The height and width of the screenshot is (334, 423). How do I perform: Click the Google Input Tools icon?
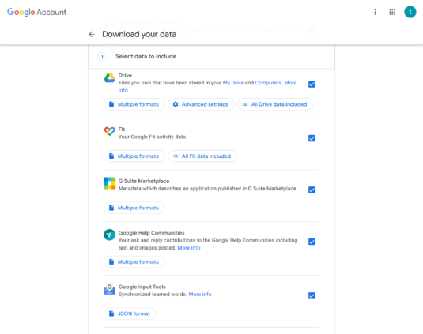(x=110, y=289)
